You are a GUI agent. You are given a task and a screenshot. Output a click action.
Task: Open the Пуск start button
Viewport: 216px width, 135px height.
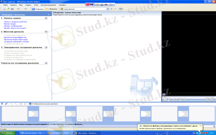[8, 133]
